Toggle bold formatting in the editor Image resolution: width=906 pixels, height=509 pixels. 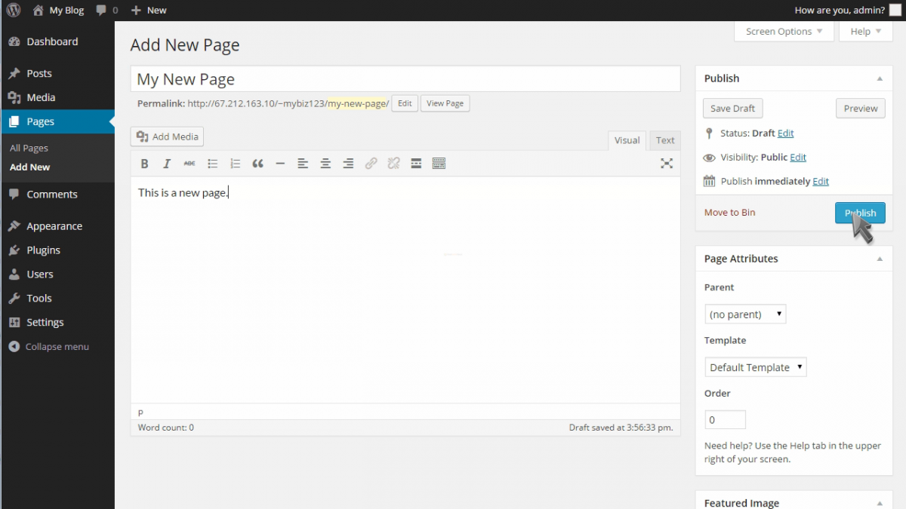pos(144,163)
